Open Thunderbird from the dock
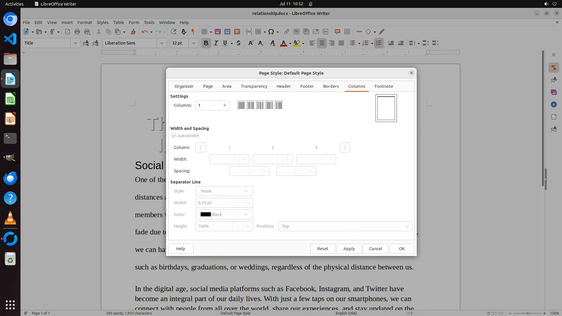Viewport: 562px width, 316px height. [10, 178]
